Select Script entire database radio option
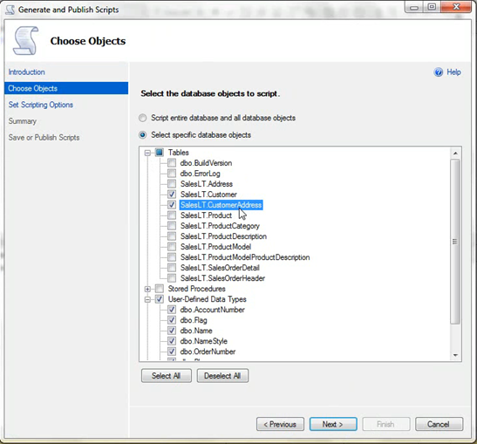 click(x=143, y=118)
